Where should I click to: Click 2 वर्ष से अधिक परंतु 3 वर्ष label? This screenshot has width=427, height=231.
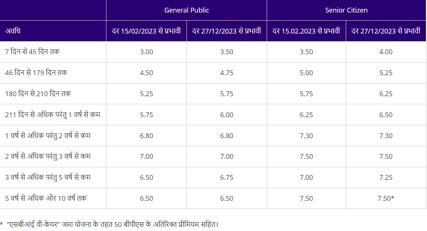(48, 157)
